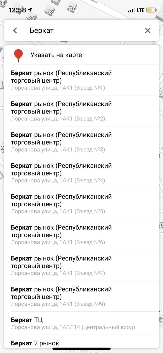
Task: Tap the LTE network indicator
Action: click(140, 10)
